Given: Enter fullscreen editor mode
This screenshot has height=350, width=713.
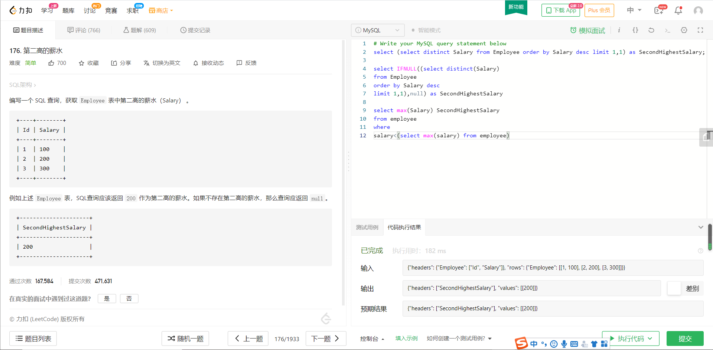Looking at the screenshot, I should coord(700,30).
